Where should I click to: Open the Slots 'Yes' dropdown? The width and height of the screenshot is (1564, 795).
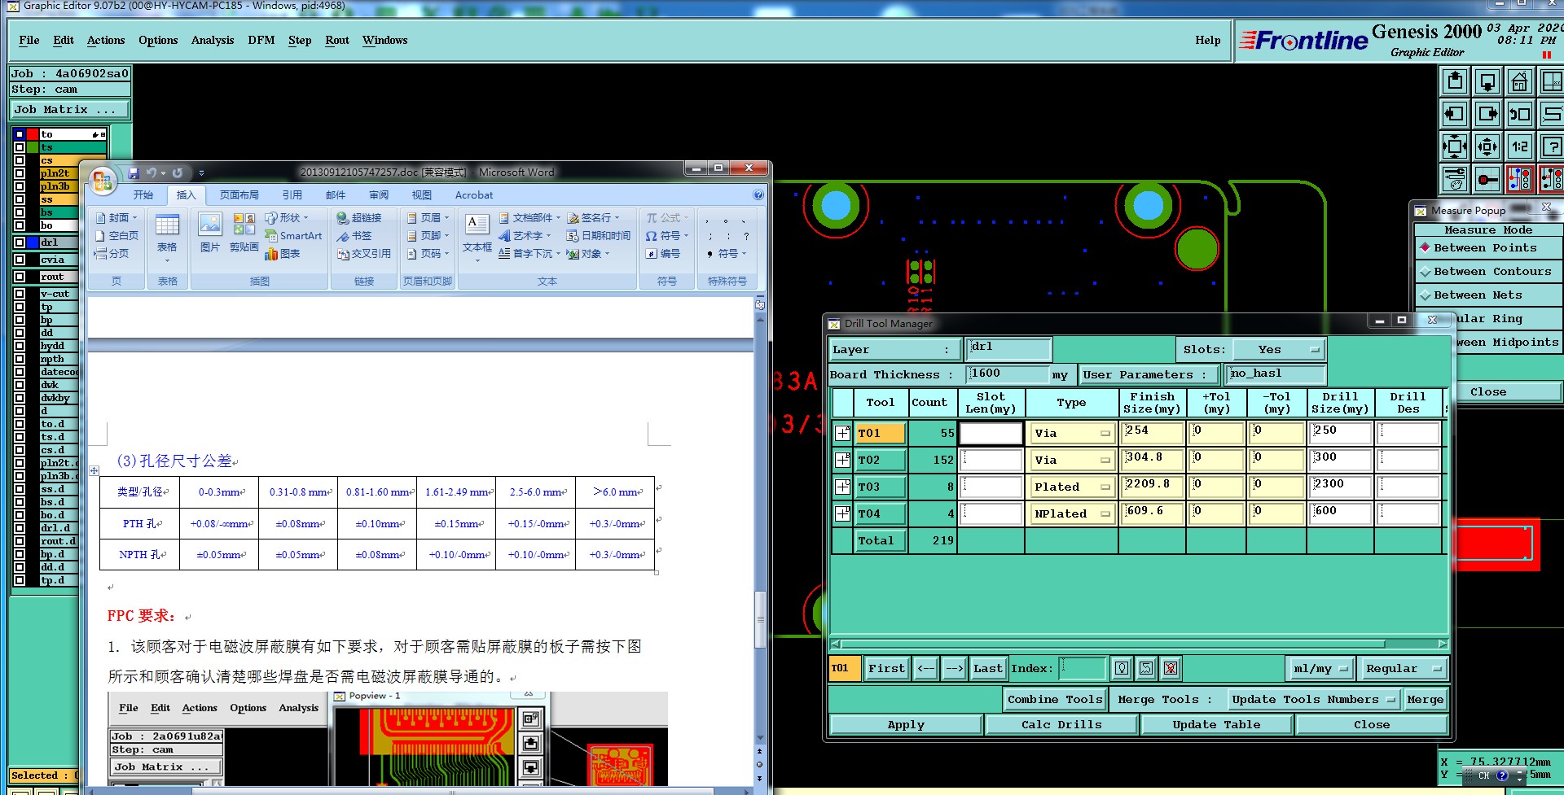[x=1279, y=350]
